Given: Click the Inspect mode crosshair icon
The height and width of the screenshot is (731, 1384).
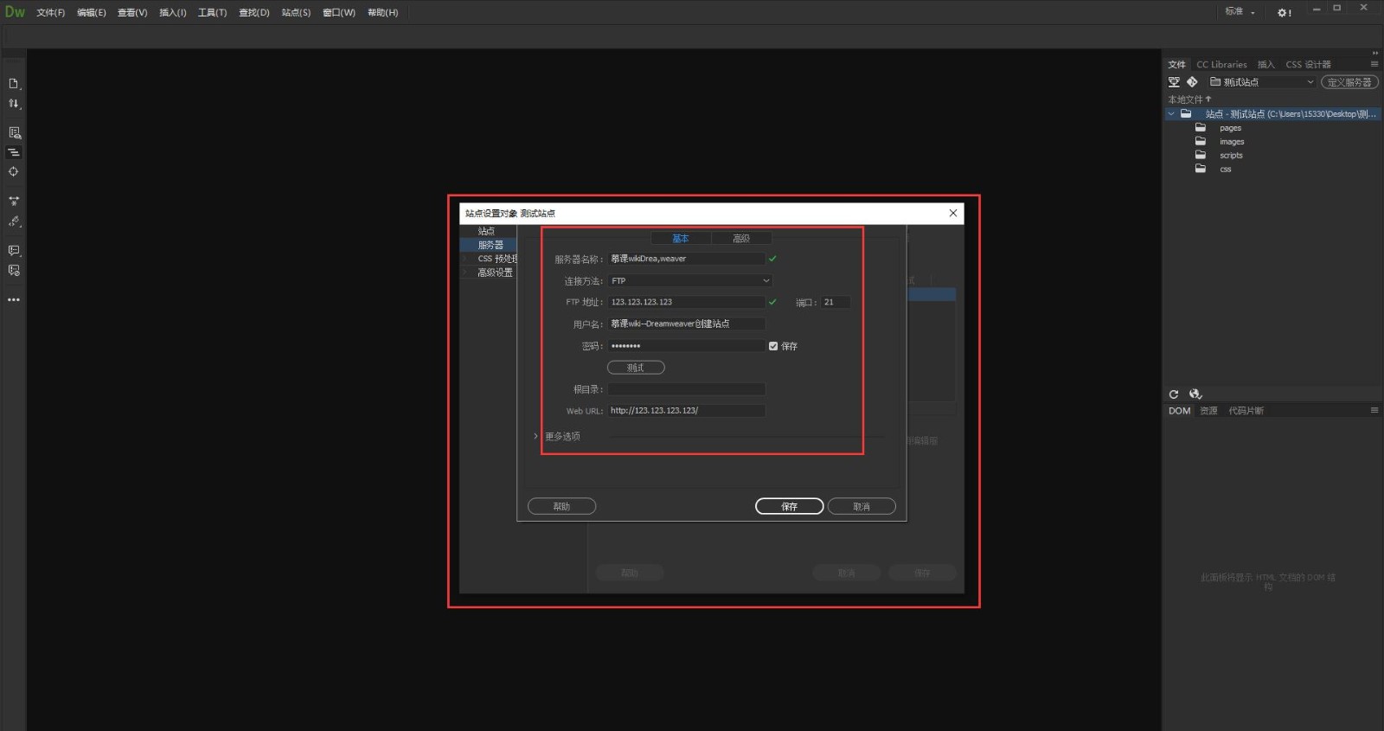Looking at the screenshot, I should 14,171.
